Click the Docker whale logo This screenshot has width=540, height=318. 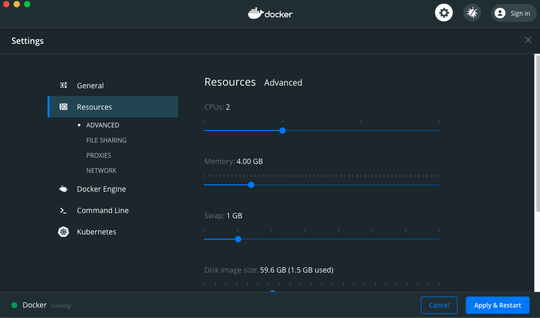tap(271, 14)
